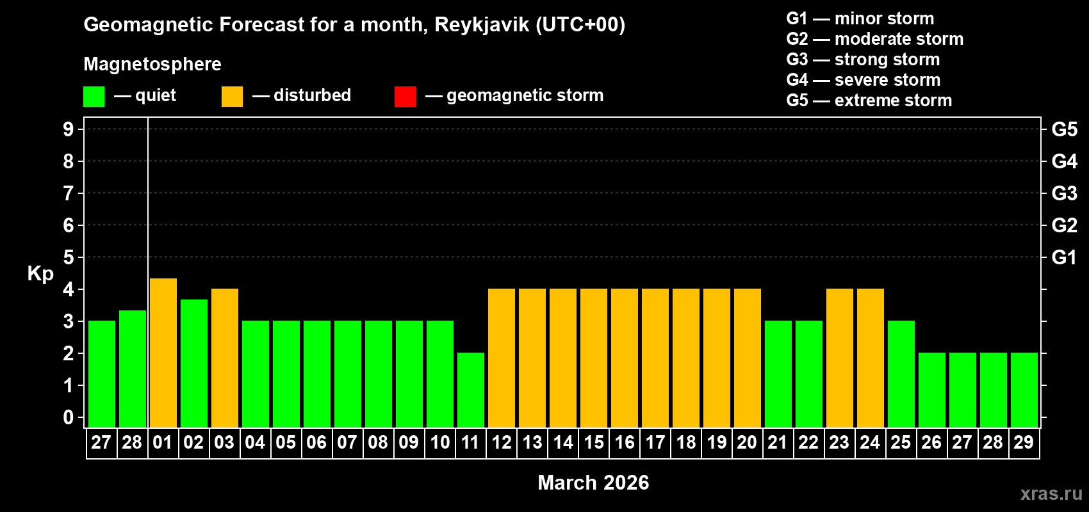This screenshot has height=512, width=1089.
Task: Click the G1 label on right axis
Action: 1064,257
